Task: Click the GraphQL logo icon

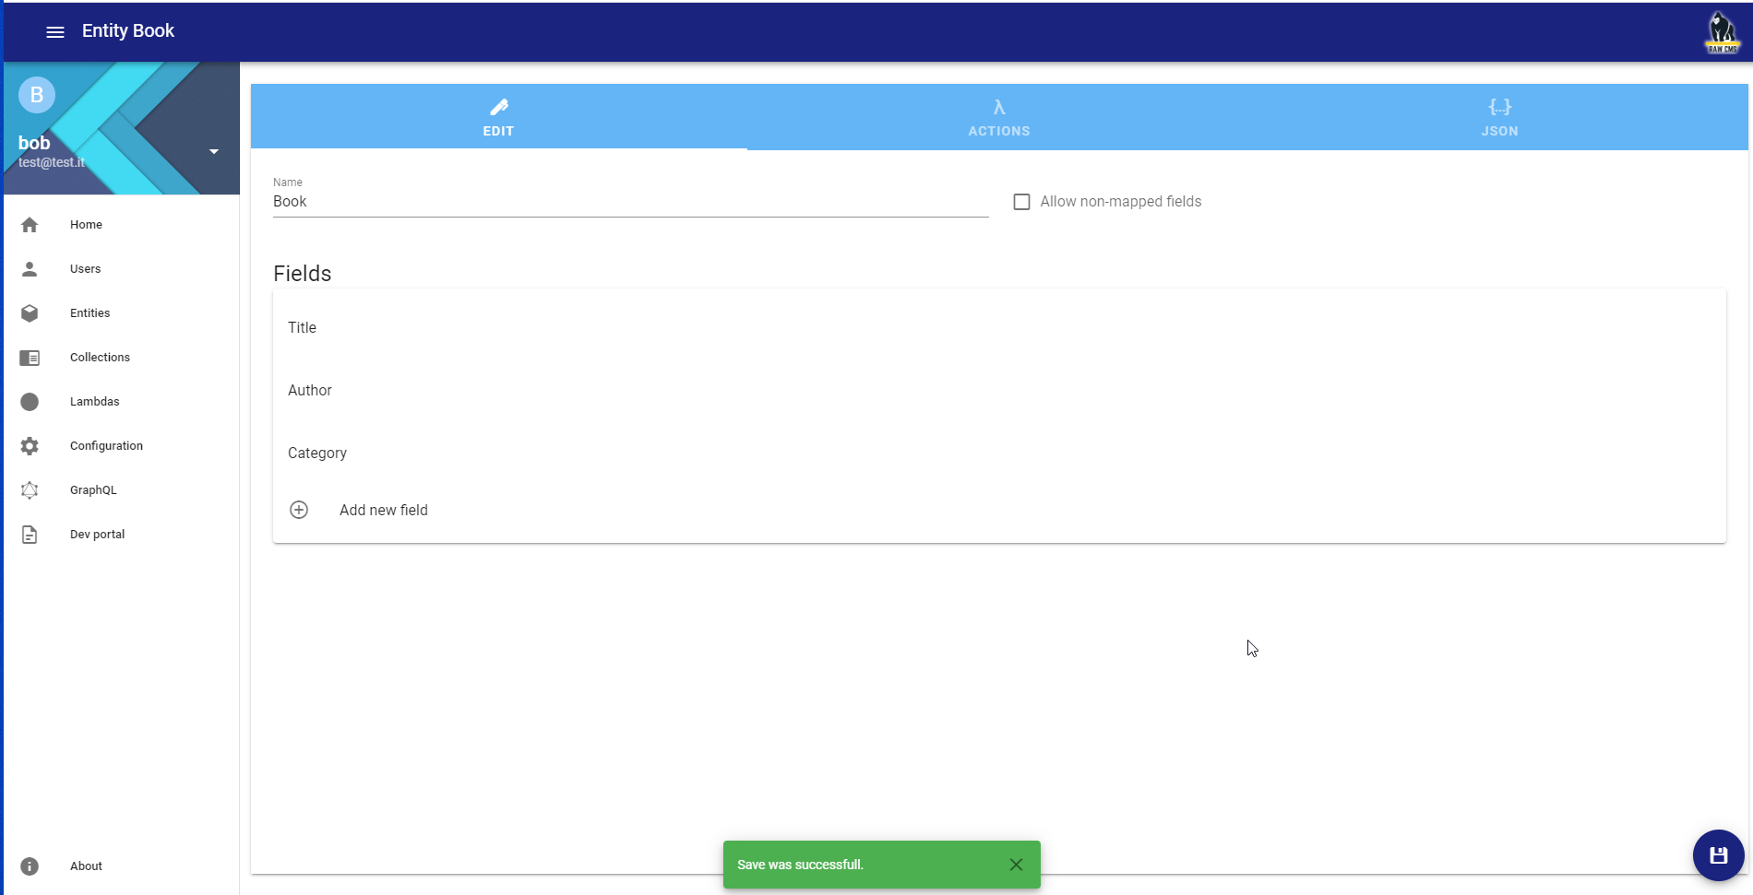Action: pos(30,490)
